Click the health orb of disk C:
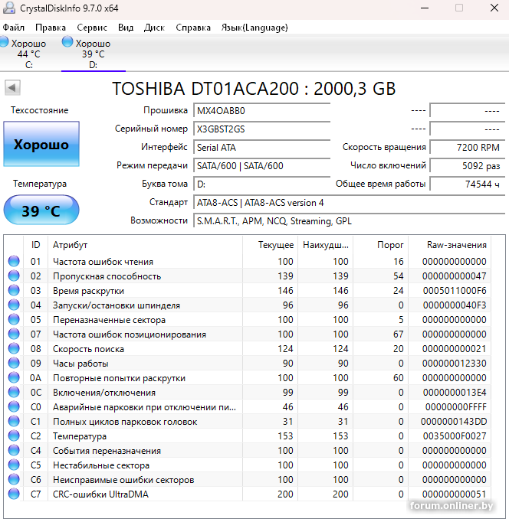Screen dimensions: 509x522 5,43
